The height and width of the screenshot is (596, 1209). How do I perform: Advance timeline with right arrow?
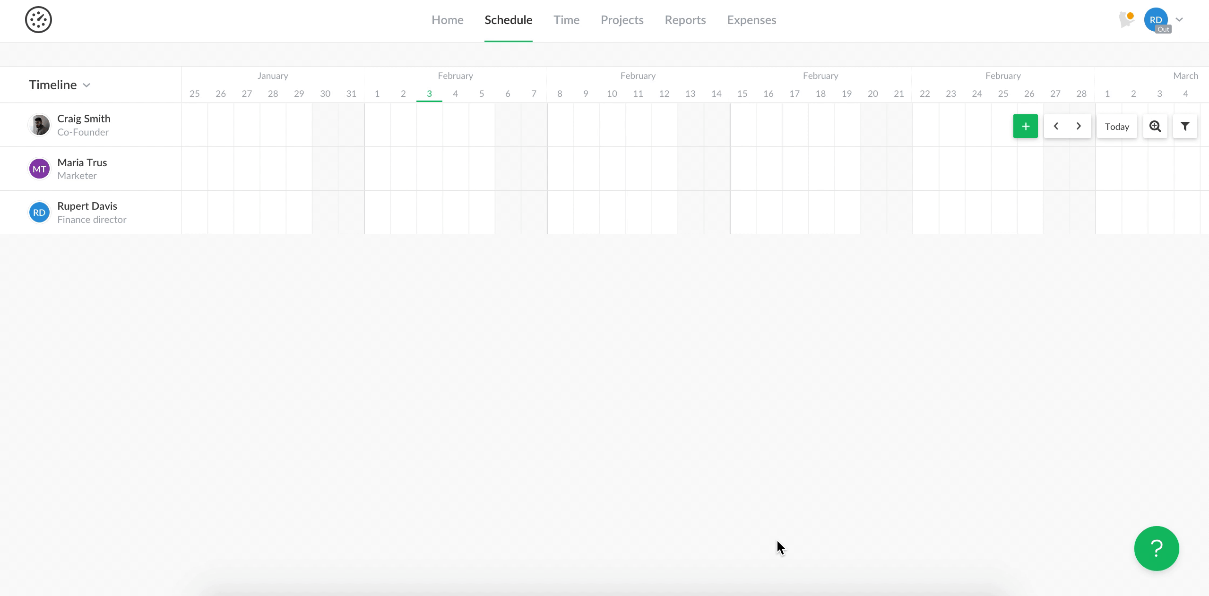(x=1079, y=126)
